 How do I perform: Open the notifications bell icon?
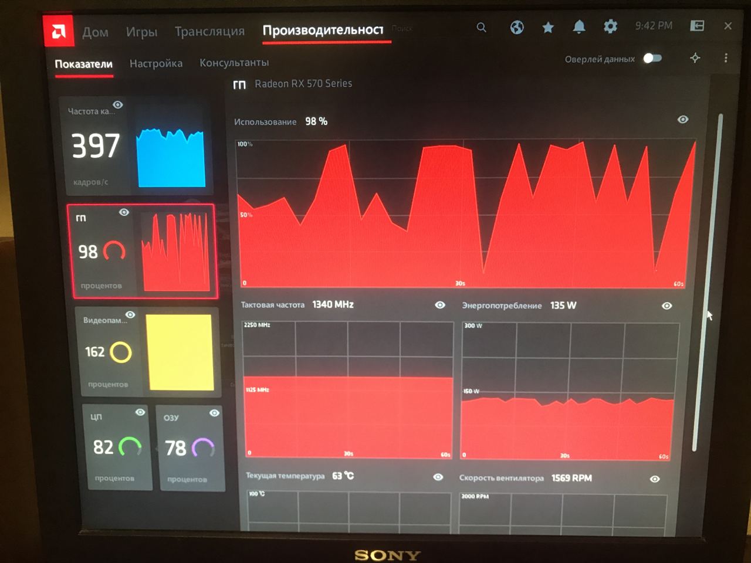(x=579, y=26)
